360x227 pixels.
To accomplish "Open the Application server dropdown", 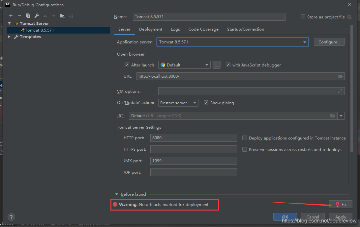I will click(305, 42).
